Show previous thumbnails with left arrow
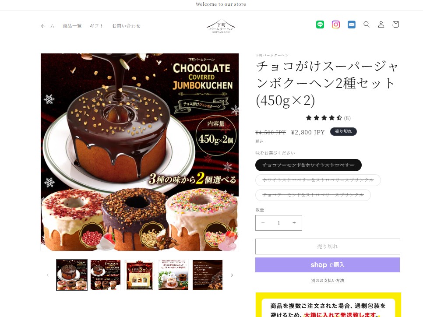The height and width of the screenshot is (317, 423). click(x=47, y=275)
